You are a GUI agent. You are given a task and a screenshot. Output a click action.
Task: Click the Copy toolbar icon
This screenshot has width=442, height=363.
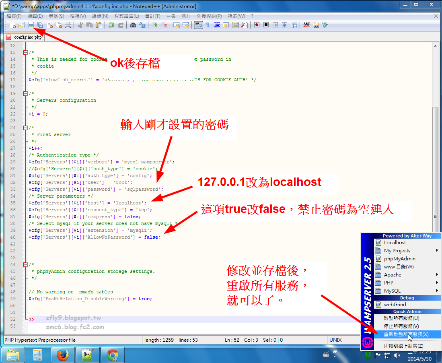[90, 25]
